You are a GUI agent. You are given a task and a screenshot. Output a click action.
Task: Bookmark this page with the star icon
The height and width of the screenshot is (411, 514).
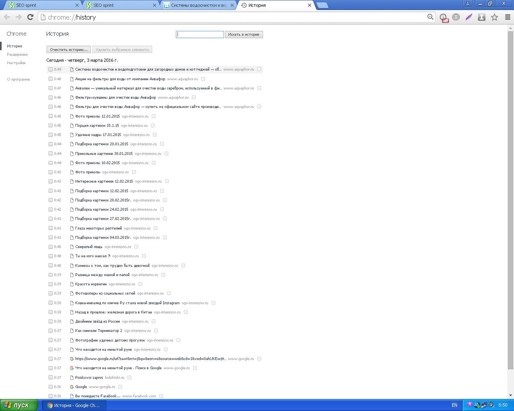(x=495, y=17)
